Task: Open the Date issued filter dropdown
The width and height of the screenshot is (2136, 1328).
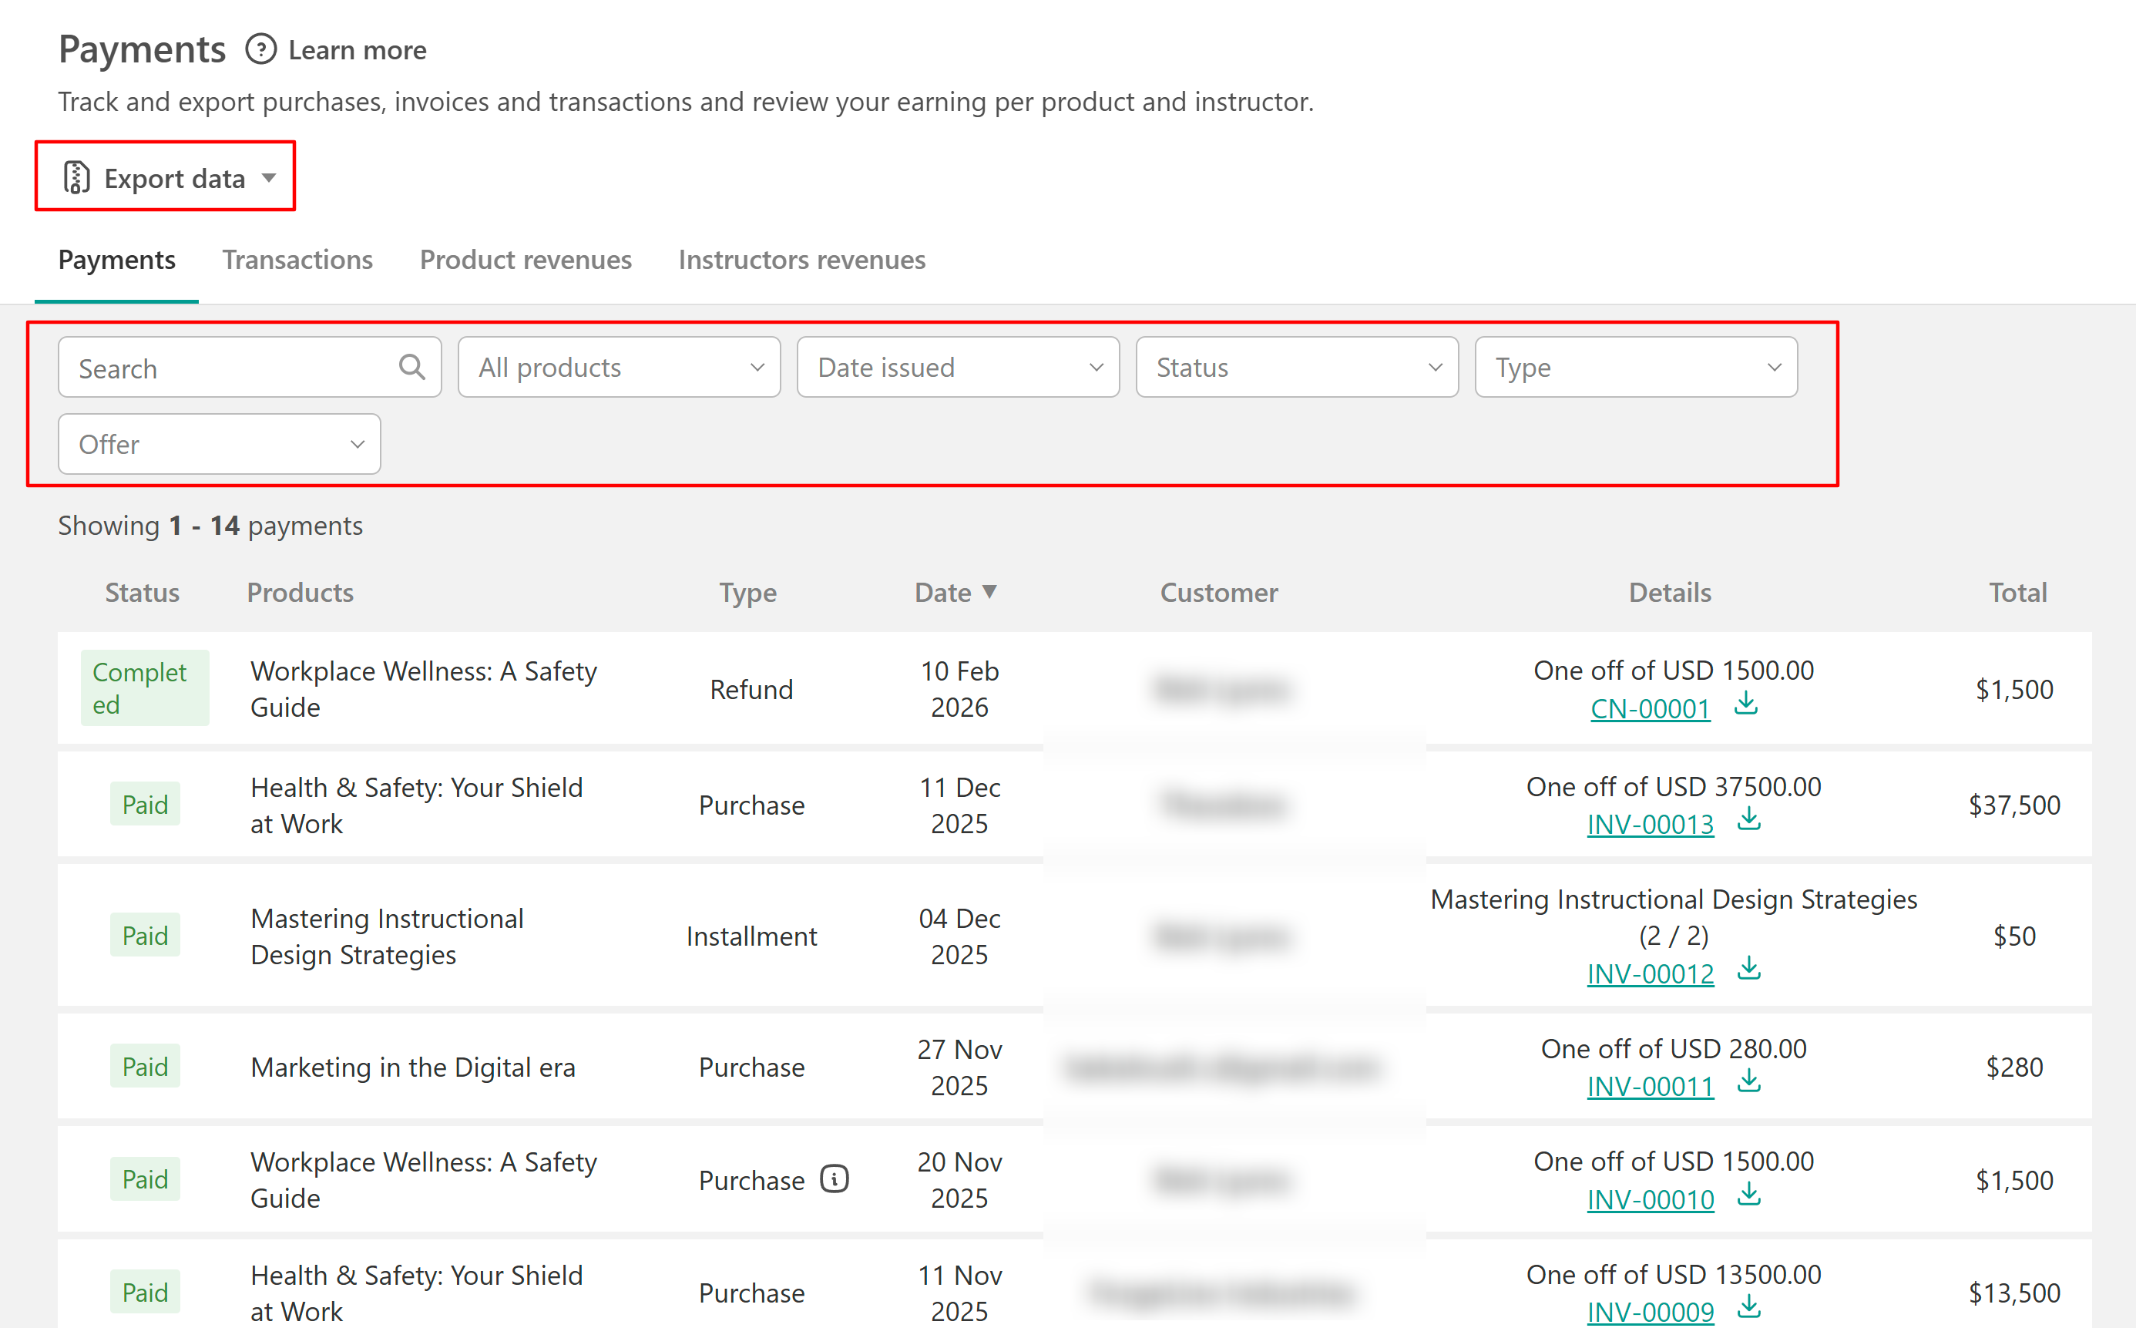Action: pos(958,367)
